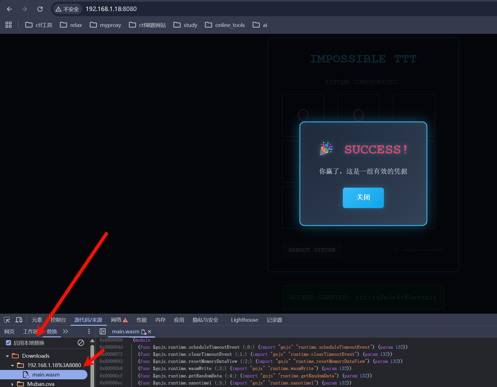Click the browser reload icon

point(40,9)
